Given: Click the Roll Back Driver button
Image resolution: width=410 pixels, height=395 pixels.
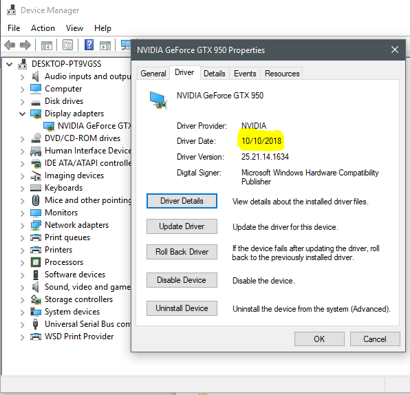Looking at the screenshot, I should [182, 252].
